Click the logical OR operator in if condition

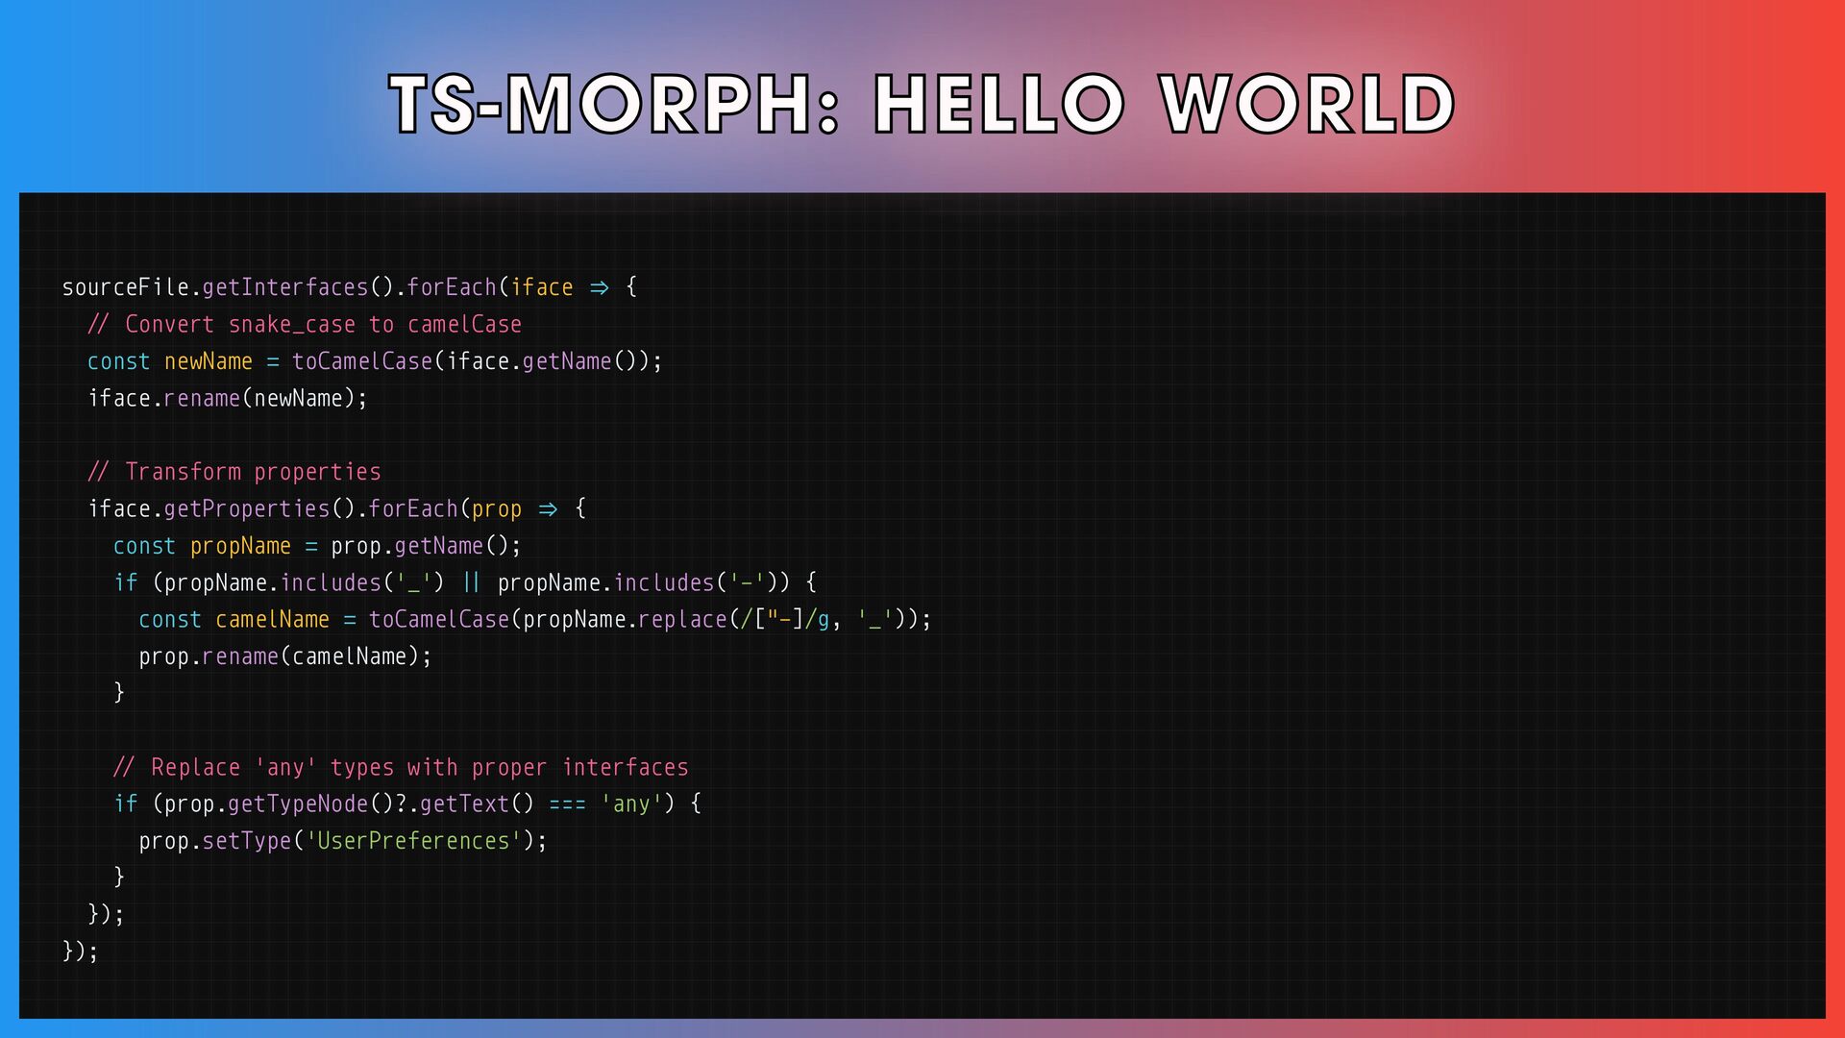tap(471, 582)
